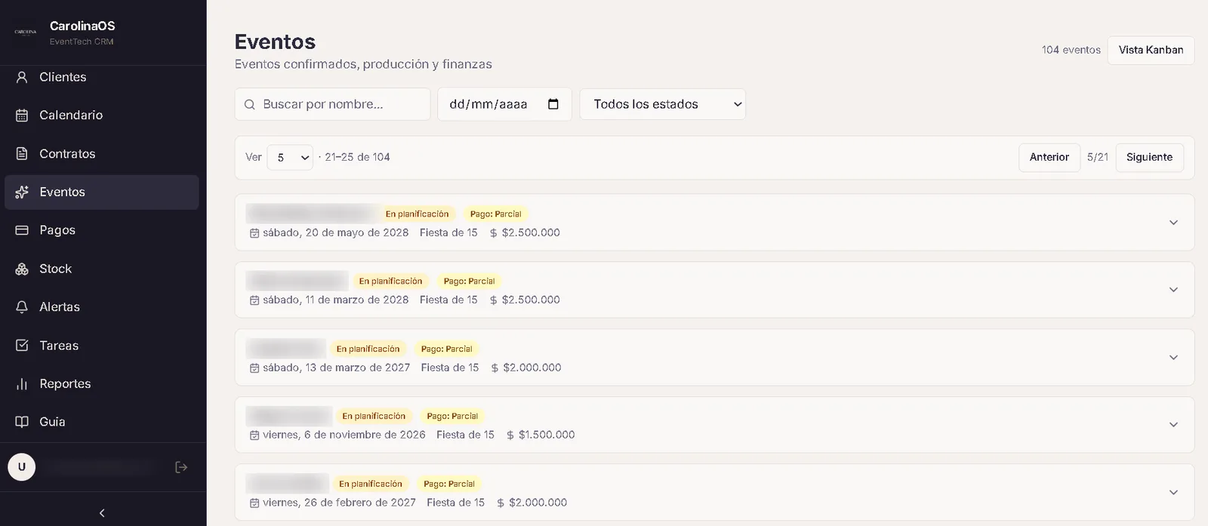Expand the 20 de mayo de 2028 event
This screenshot has width=1208, height=526.
1173,223
